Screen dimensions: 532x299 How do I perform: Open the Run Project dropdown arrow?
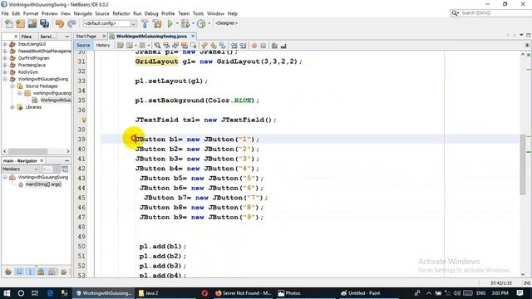click(177, 23)
